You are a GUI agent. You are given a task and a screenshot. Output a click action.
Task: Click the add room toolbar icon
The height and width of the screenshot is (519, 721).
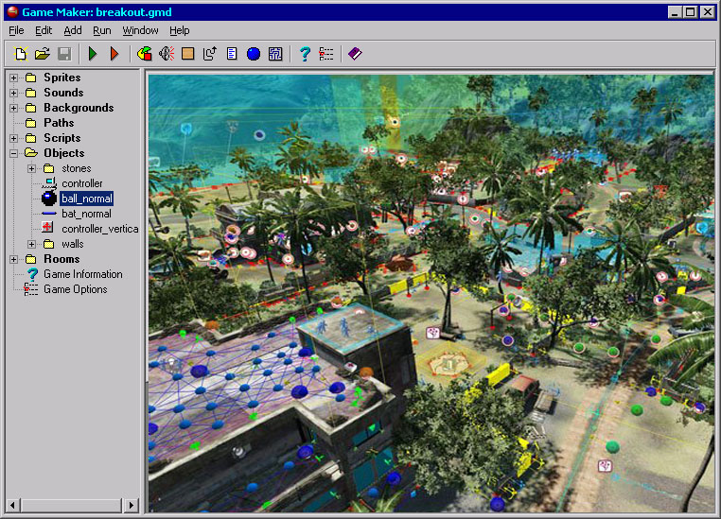[x=274, y=54]
